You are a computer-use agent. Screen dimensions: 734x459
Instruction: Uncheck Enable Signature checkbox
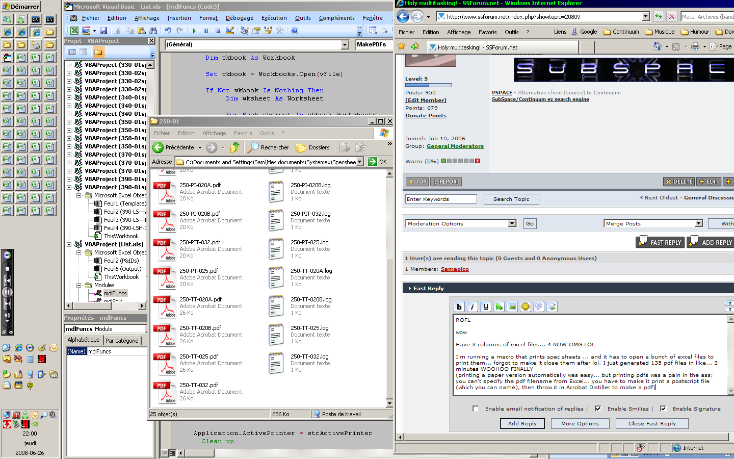click(x=663, y=409)
